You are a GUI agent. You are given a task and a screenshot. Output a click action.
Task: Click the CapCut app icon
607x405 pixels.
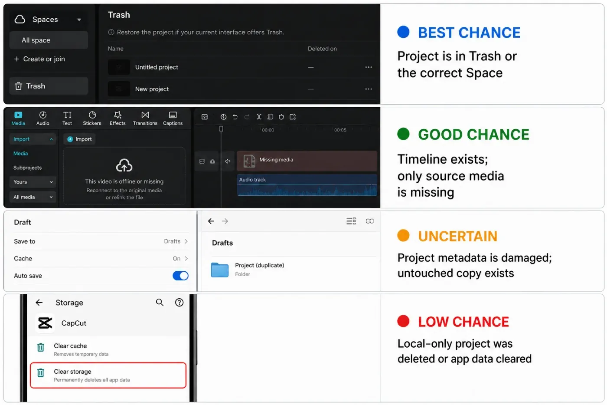pos(45,323)
